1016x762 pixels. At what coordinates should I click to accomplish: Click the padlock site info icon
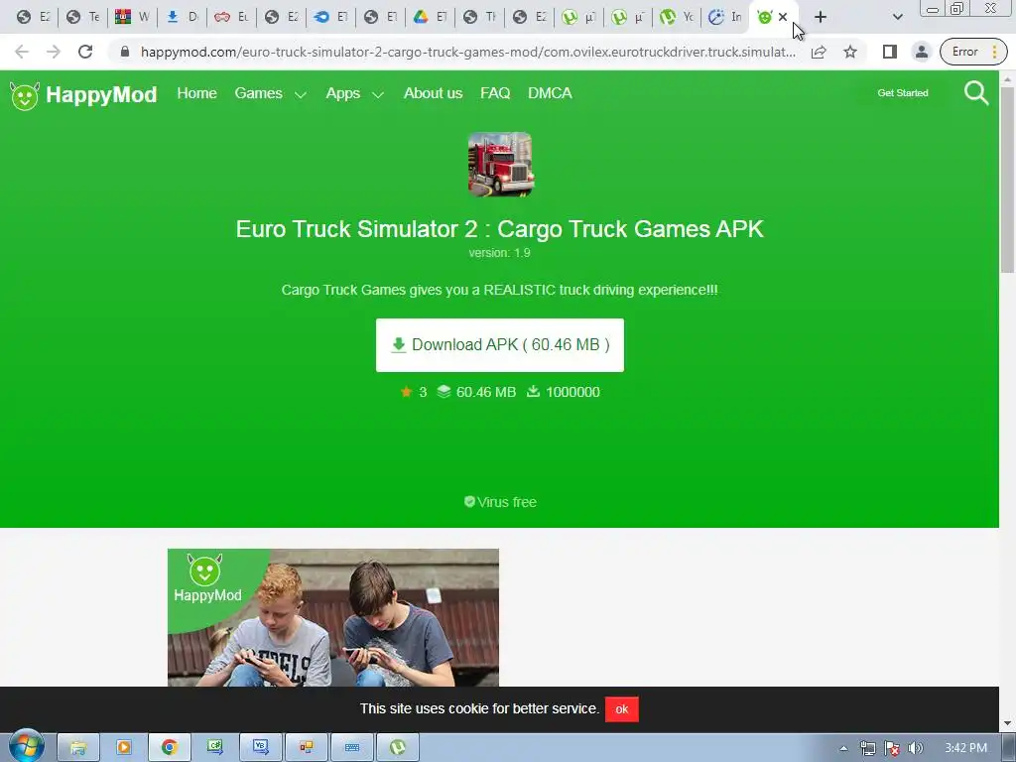click(125, 52)
